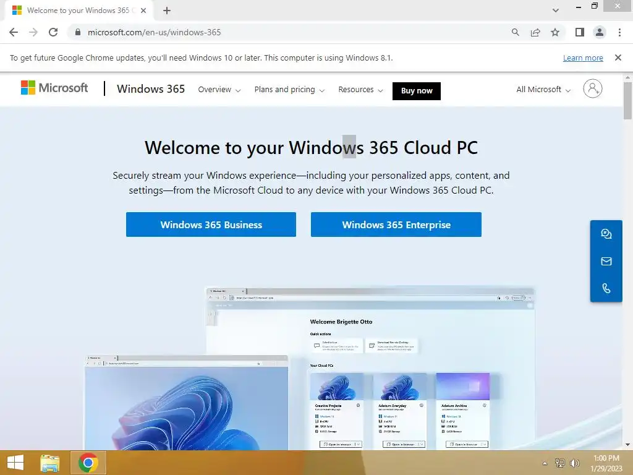Click the taskbar clock and date

coord(606,463)
